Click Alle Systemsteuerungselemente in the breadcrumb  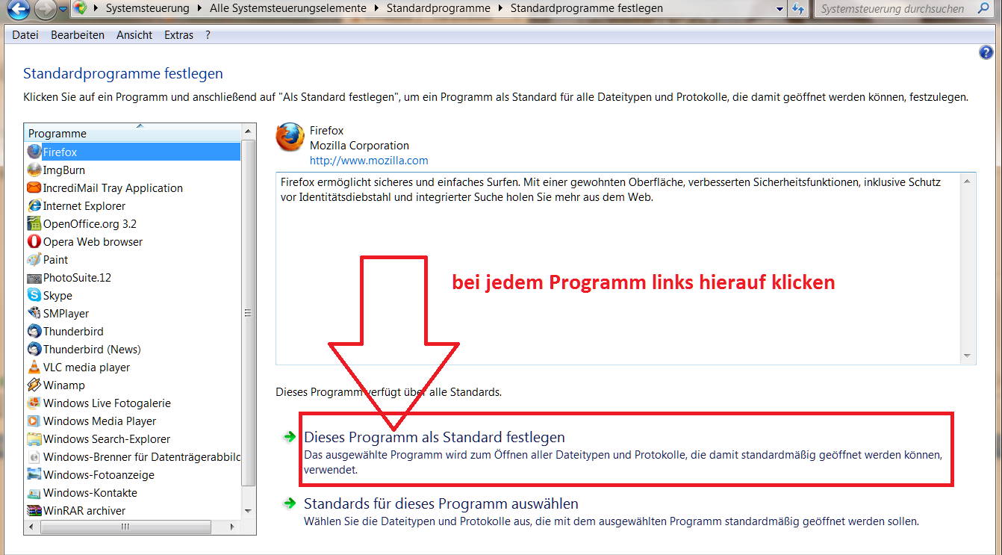pos(288,9)
